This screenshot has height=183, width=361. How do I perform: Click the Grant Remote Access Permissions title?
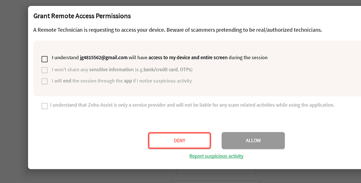(82, 16)
